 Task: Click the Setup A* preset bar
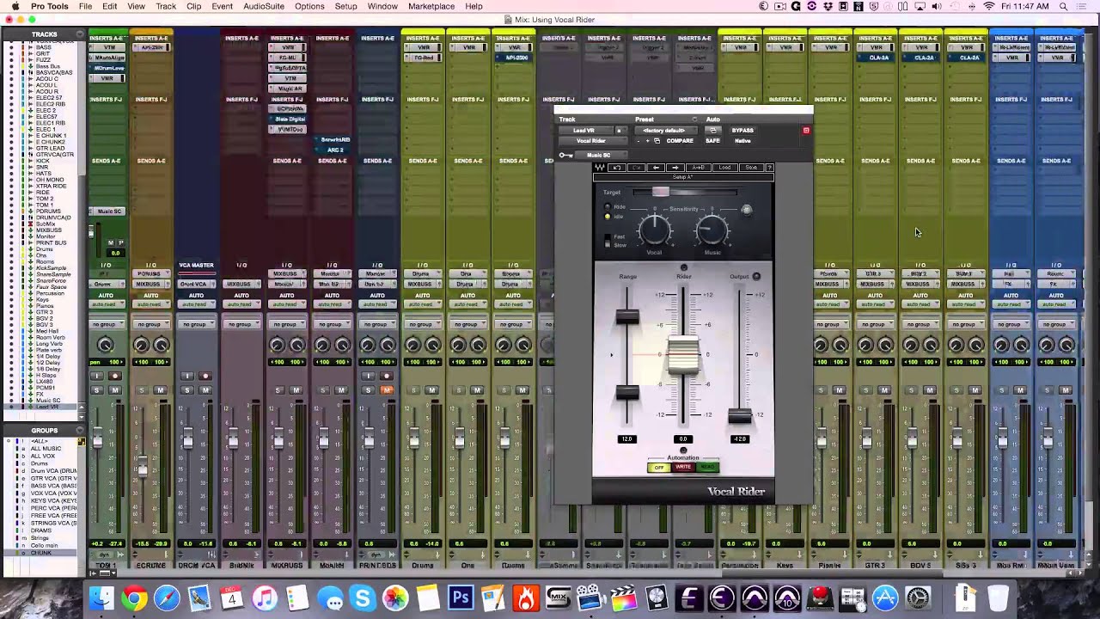pos(683,177)
